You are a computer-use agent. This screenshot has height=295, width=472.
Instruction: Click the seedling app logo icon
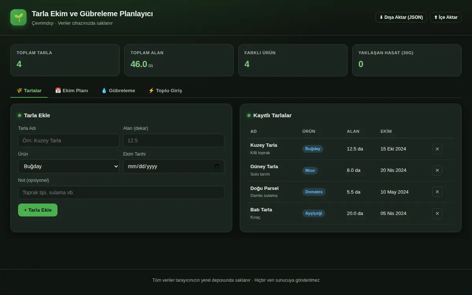coord(18,17)
